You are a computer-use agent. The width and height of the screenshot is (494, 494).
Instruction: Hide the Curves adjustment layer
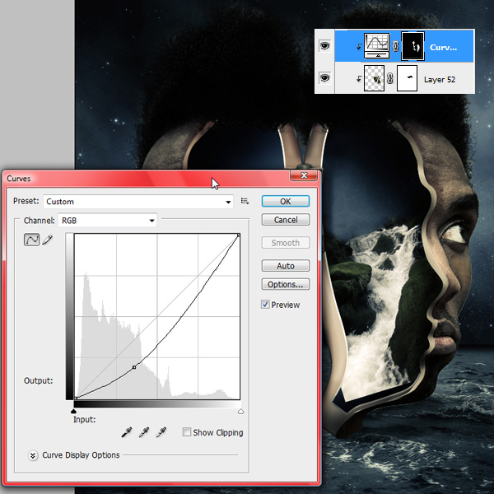pyautogui.click(x=325, y=46)
